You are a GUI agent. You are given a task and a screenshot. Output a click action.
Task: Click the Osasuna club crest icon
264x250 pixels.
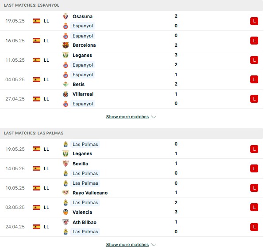click(65, 16)
